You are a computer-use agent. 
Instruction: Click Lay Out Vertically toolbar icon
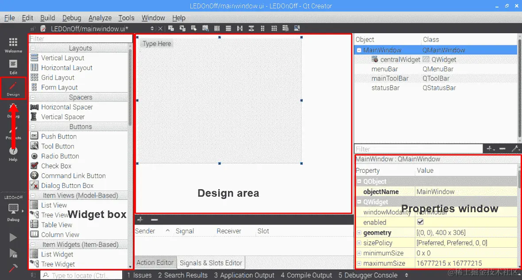coord(228,29)
